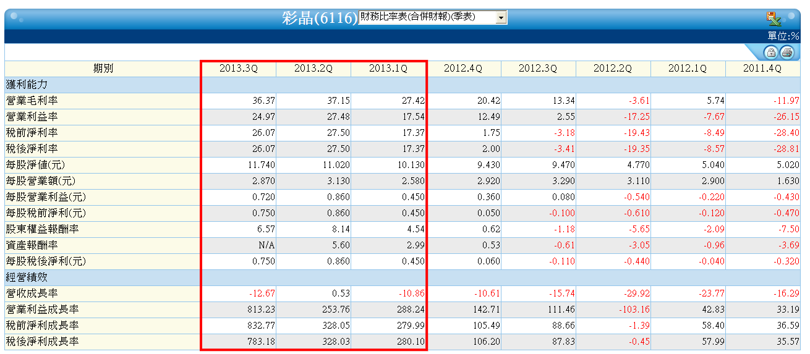Select the 0.720 cell in 2013.3Q
810x354 pixels.
coord(263,197)
